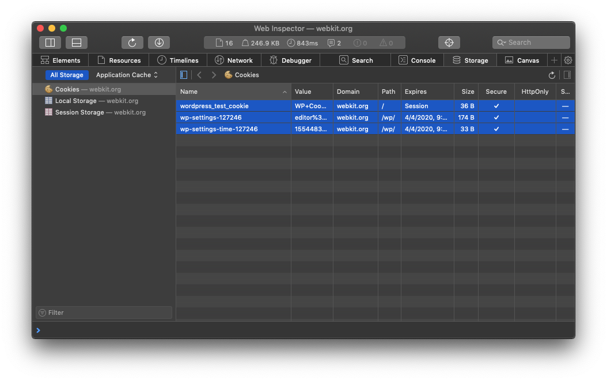Switch to the Timelines tab
Viewport: 607px width, 381px height.
click(178, 60)
